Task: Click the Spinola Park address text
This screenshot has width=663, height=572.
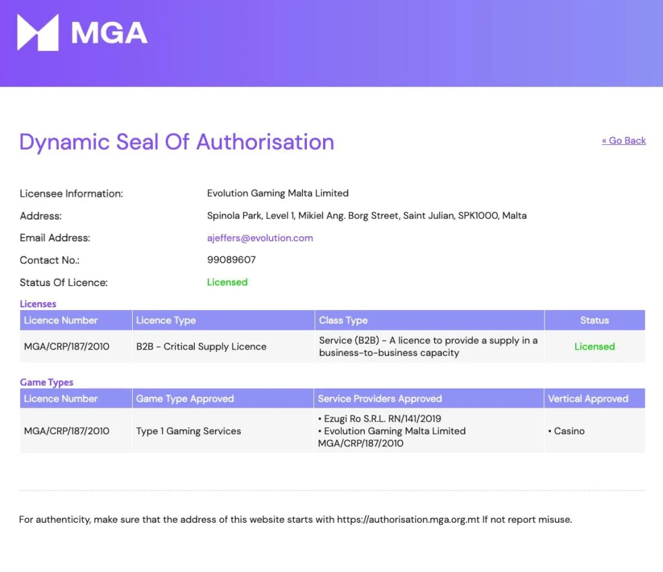Action: pos(366,215)
